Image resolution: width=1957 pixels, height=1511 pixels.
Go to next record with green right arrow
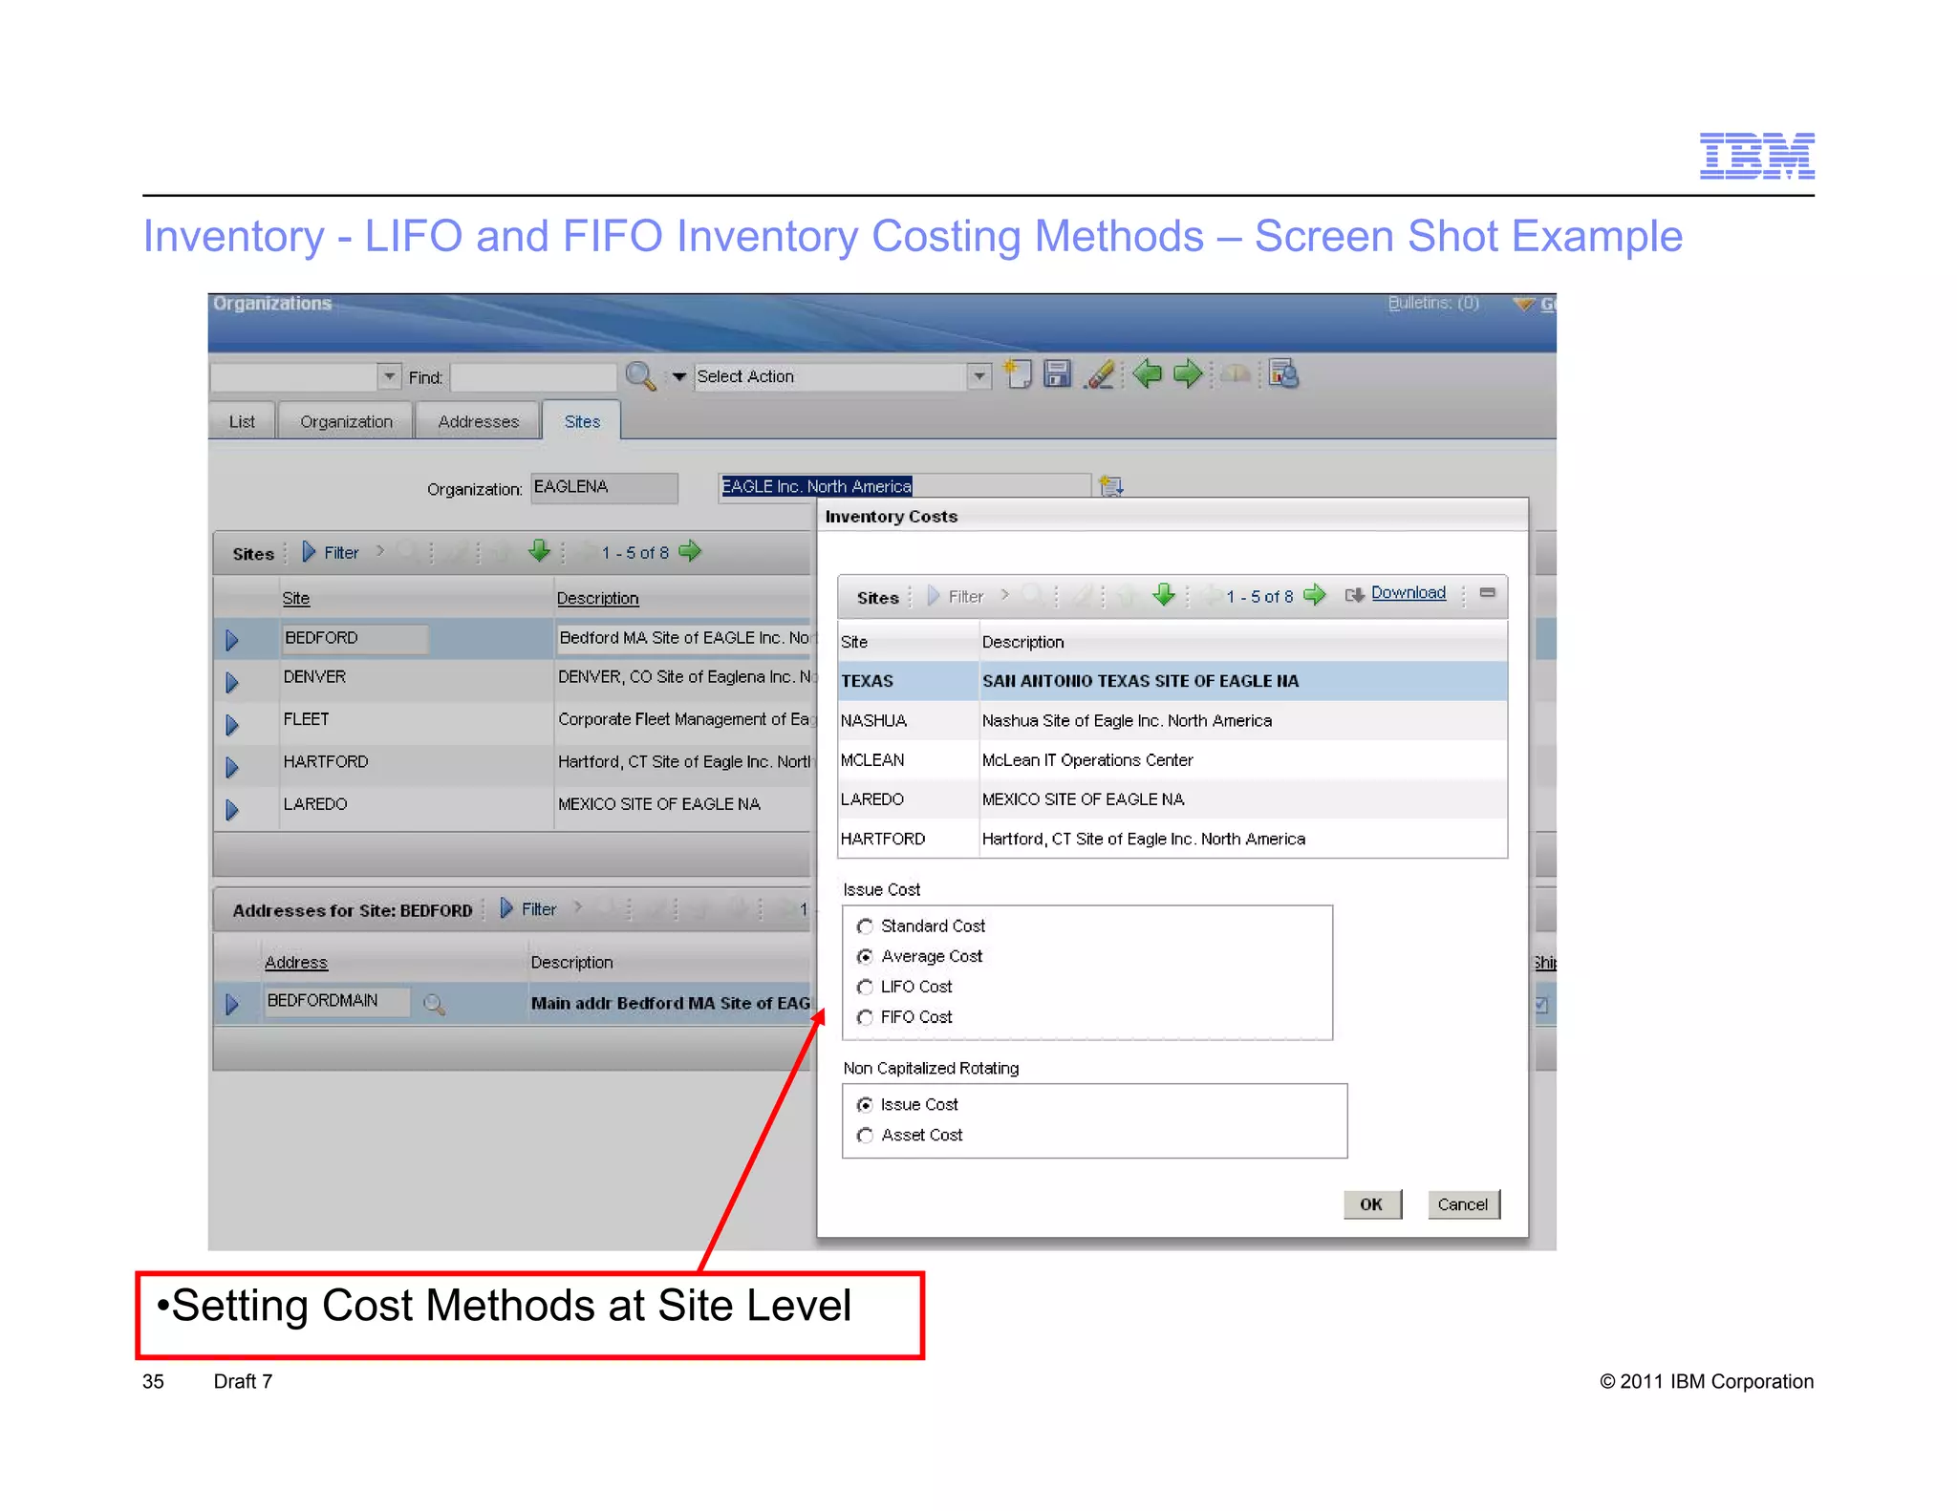[x=1187, y=374]
